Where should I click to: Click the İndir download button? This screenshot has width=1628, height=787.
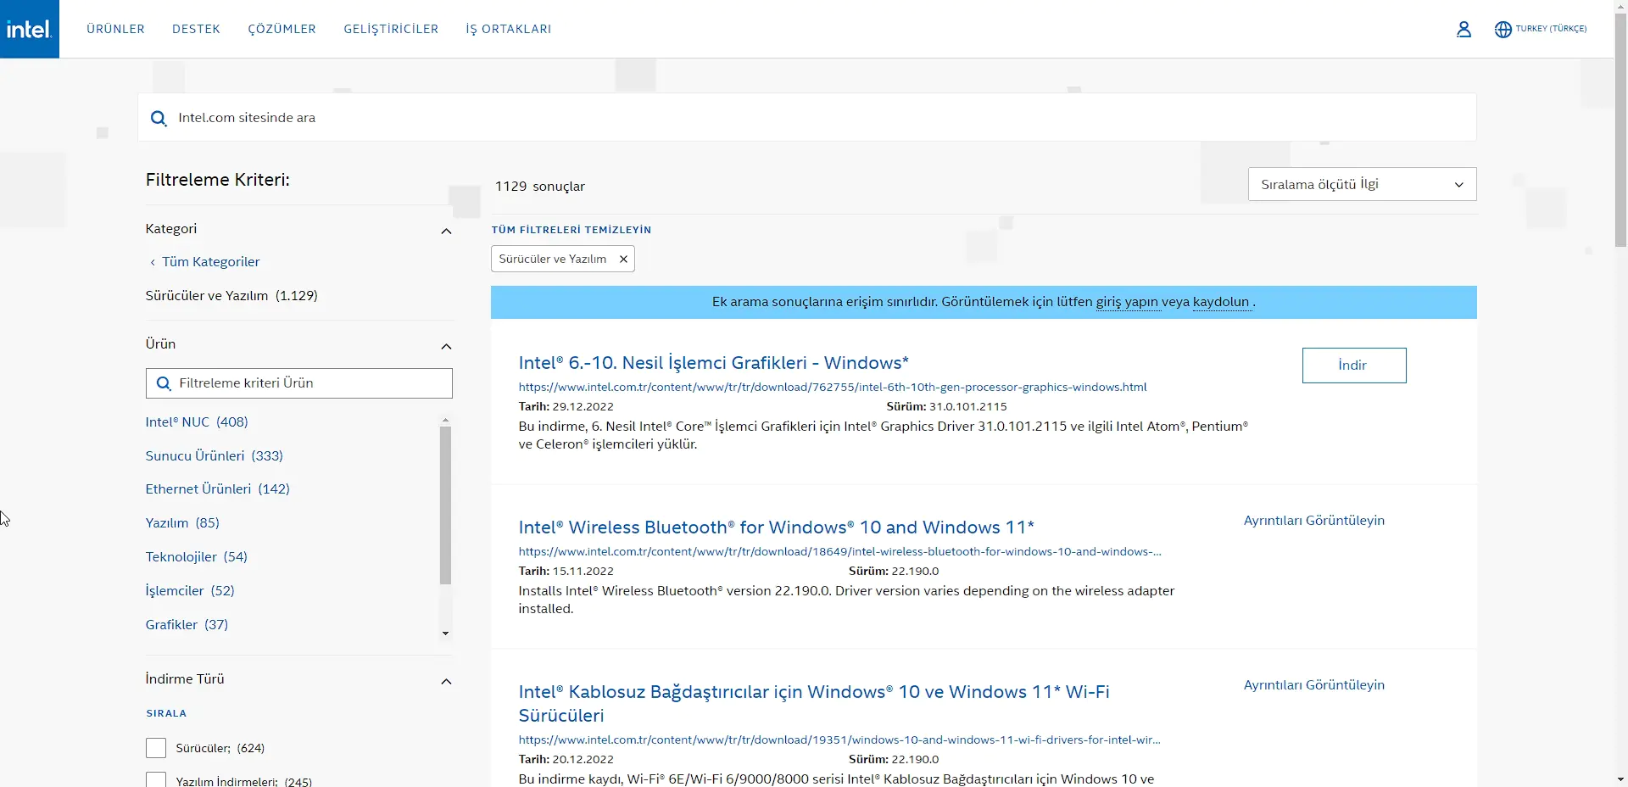tap(1353, 365)
